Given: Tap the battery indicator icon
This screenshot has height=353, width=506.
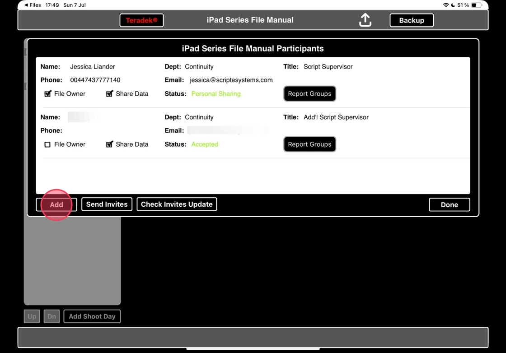Looking at the screenshot, I should (476, 5).
